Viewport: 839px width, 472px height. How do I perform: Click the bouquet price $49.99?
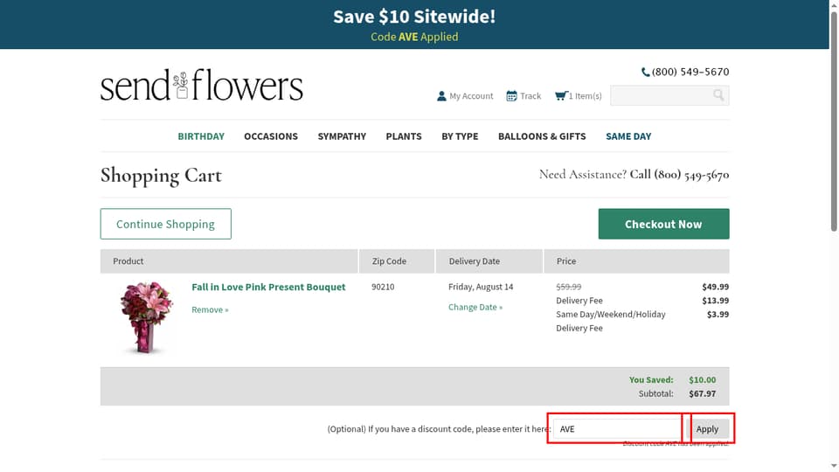(x=716, y=287)
